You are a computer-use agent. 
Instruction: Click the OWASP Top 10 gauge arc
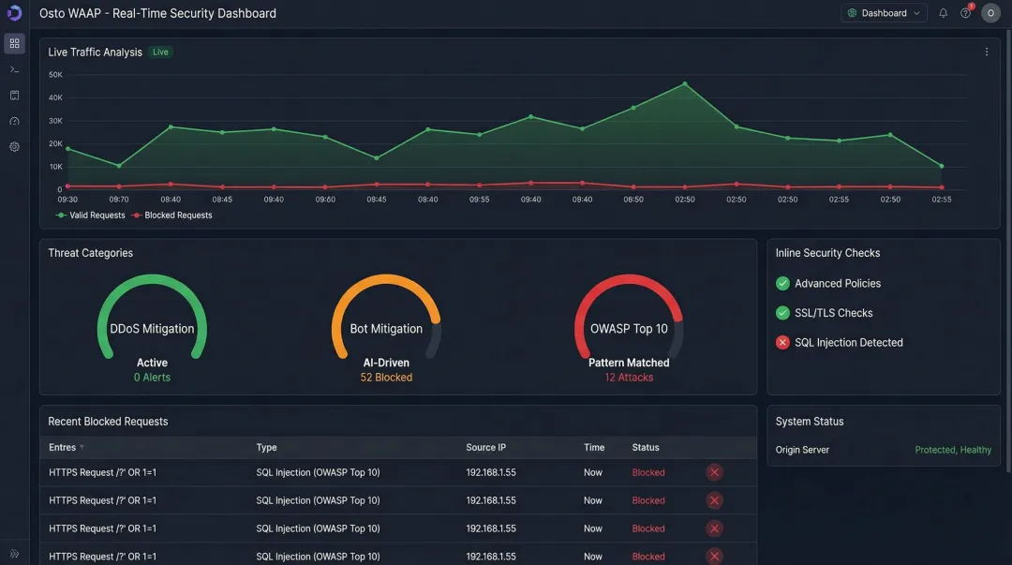click(629, 281)
